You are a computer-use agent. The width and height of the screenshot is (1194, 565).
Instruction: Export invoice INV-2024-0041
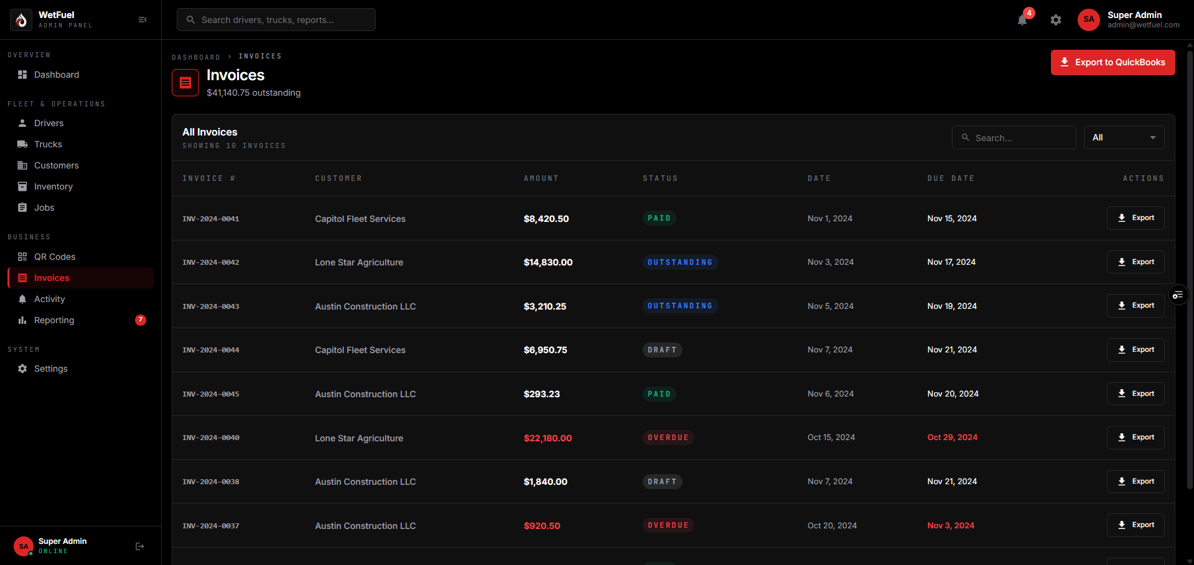pos(1136,218)
